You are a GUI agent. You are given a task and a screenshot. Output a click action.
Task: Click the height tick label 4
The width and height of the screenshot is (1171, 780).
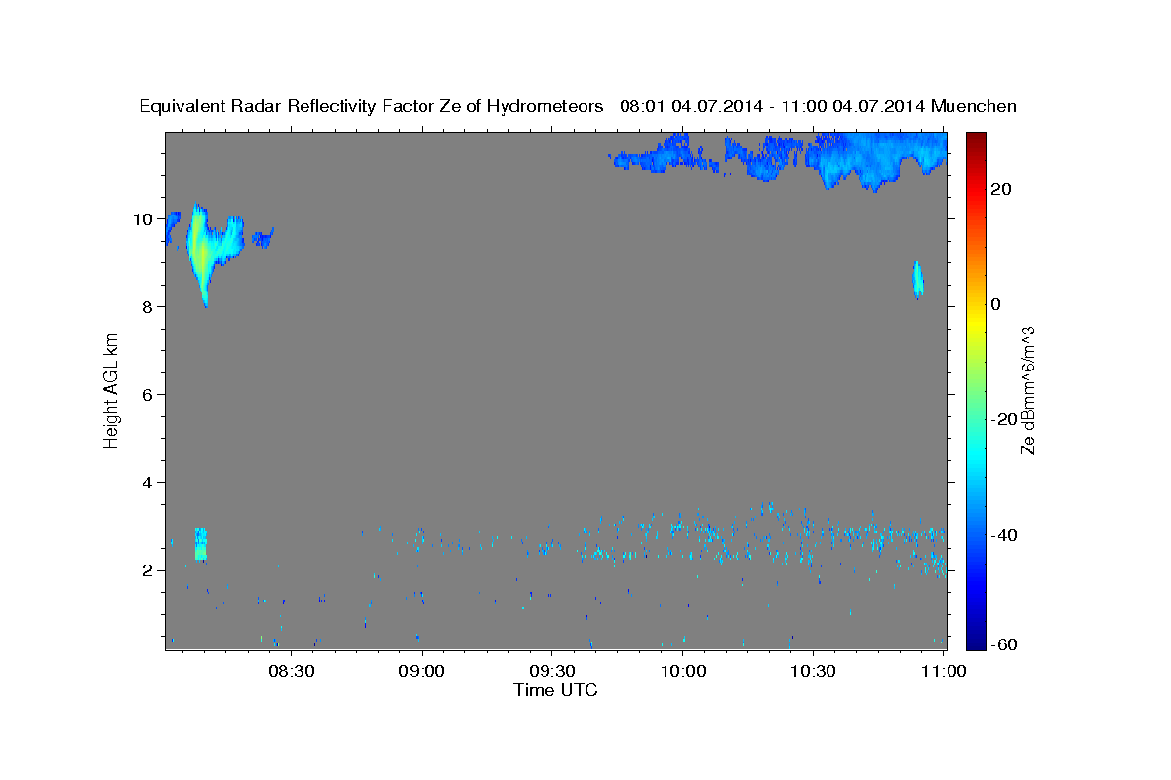click(x=148, y=483)
